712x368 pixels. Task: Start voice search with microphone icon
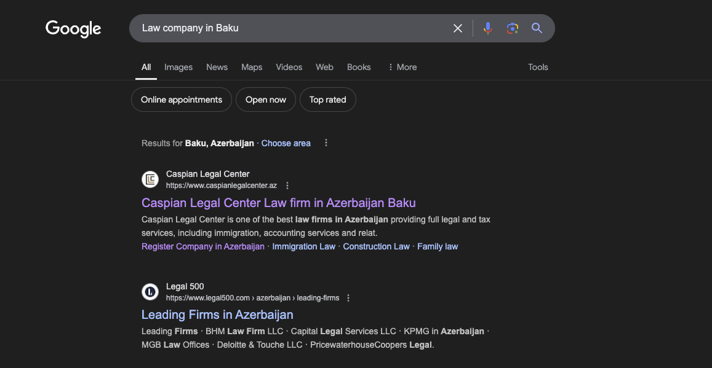(x=487, y=28)
